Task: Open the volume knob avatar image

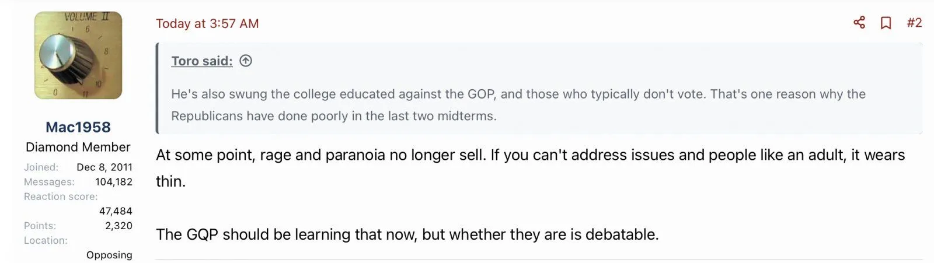Action: [78, 55]
